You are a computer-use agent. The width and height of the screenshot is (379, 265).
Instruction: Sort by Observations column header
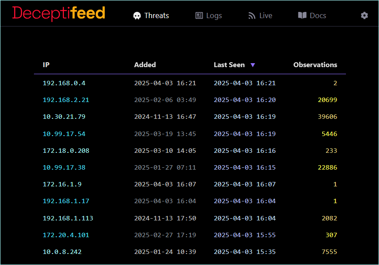tap(315, 65)
